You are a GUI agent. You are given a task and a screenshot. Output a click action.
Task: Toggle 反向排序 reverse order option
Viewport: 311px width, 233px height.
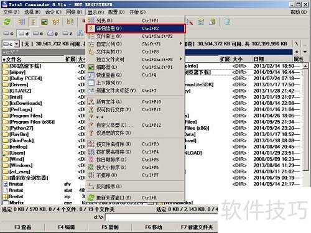tap(135, 186)
